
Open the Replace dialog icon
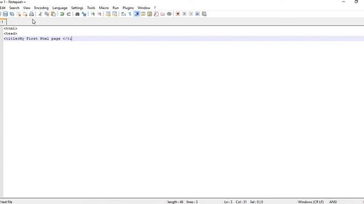click(x=84, y=14)
